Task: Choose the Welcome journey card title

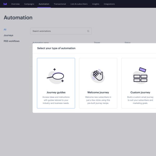Action: (98, 92)
